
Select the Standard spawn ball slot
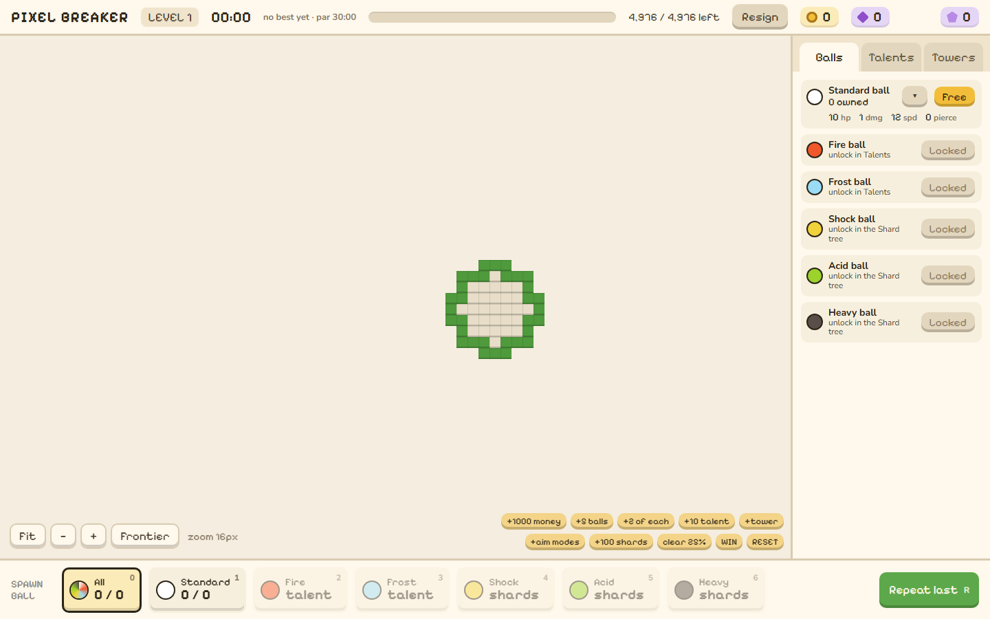(197, 589)
